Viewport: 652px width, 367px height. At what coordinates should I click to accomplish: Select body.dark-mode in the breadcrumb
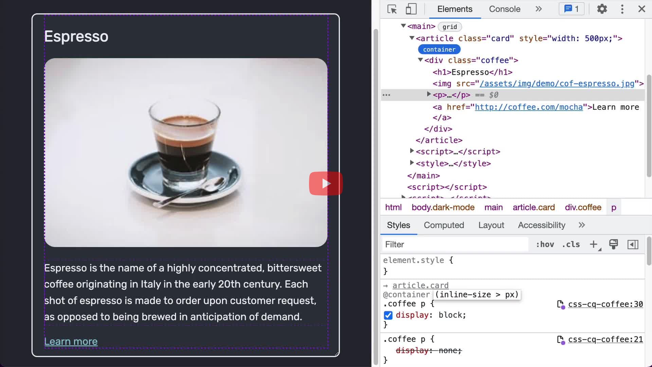coord(443,208)
